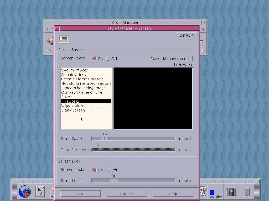
Task: Click the front panel's left window menu button
Action: pyautogui.click(x=15, y=182)
